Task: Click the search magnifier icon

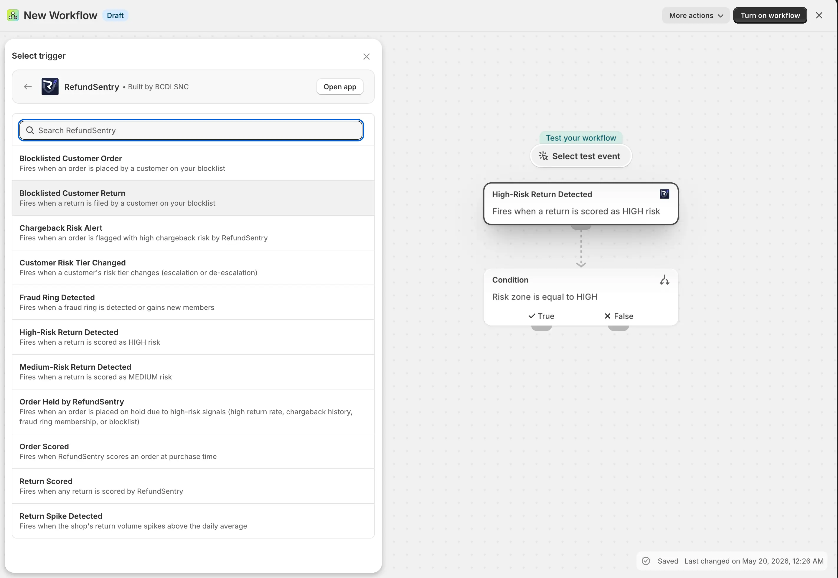Action: (30, 131)
